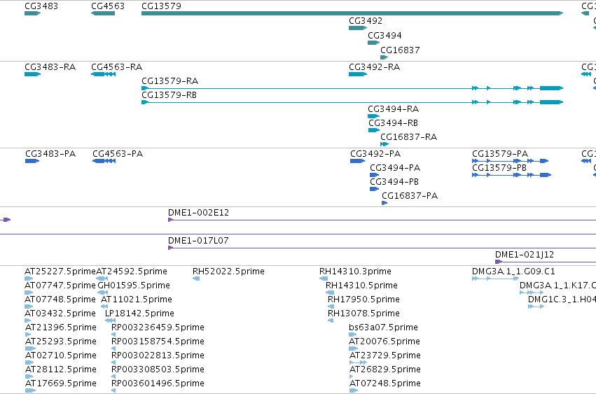Select EST AT21396.5prime label
The height and width of the screenshot is (394, 596).
click(61, 328)
